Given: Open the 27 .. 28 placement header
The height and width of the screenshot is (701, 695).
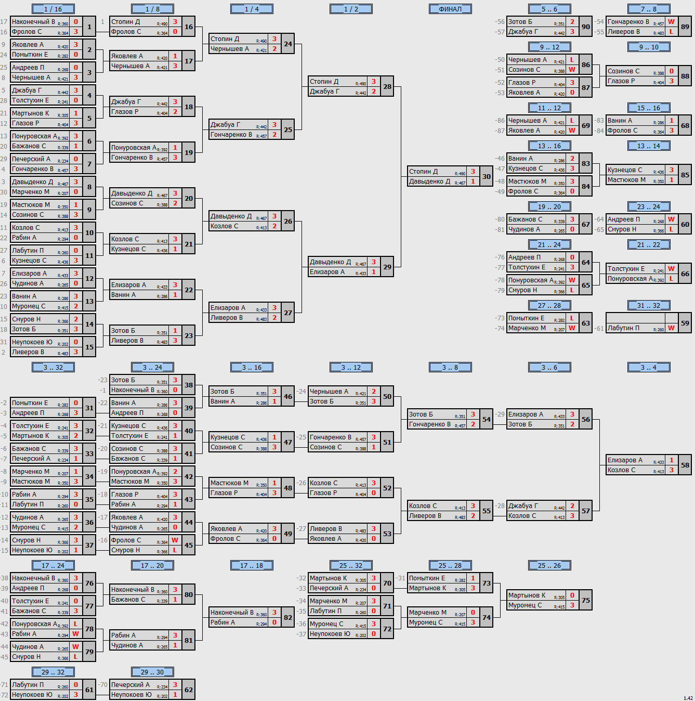Looking at the screenshot, I should (x=549, y=305).
